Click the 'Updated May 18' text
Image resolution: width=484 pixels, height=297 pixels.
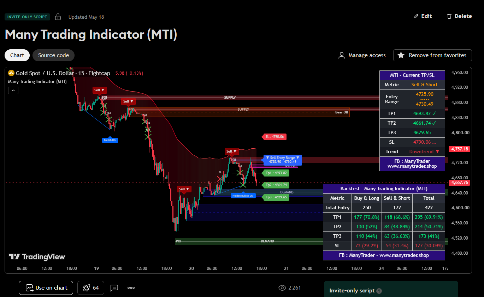tap(86, 17)
